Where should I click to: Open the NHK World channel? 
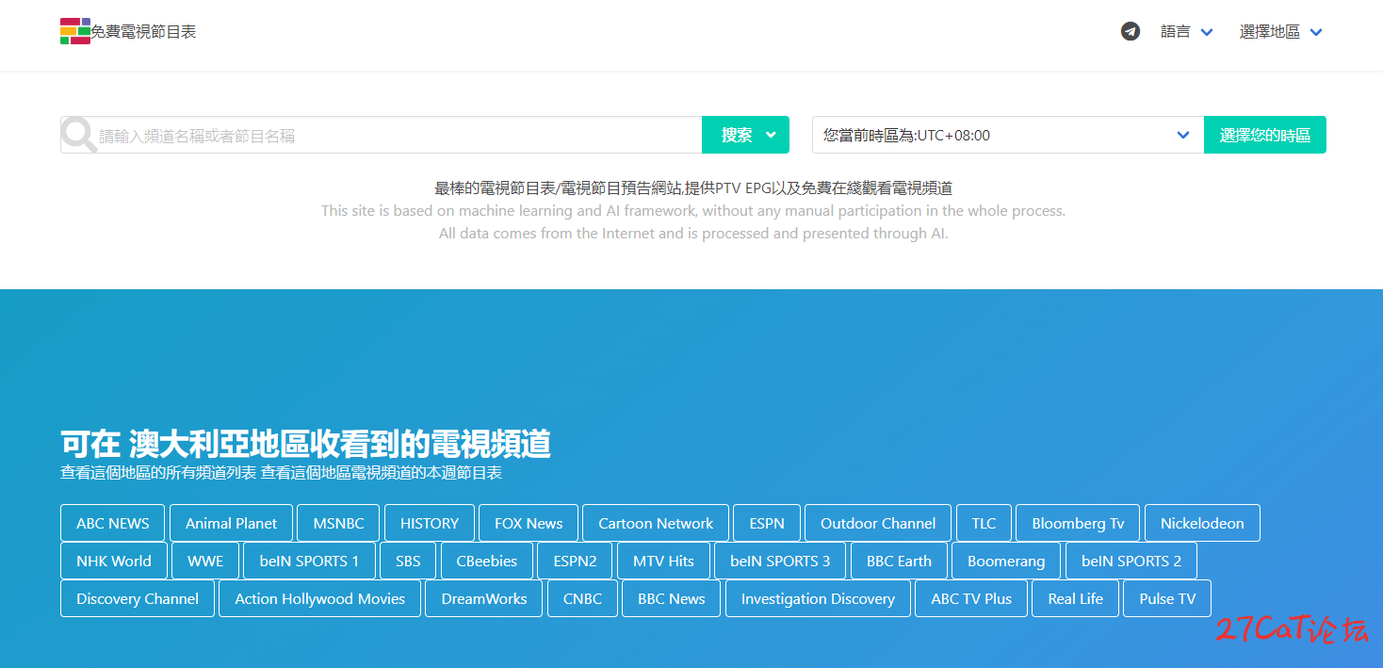click(x=114, y=561)
